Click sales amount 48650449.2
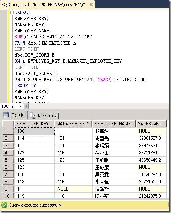 (x=151, y=160)
